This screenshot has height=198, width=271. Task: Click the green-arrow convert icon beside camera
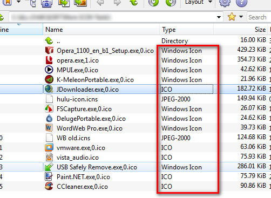64,3
